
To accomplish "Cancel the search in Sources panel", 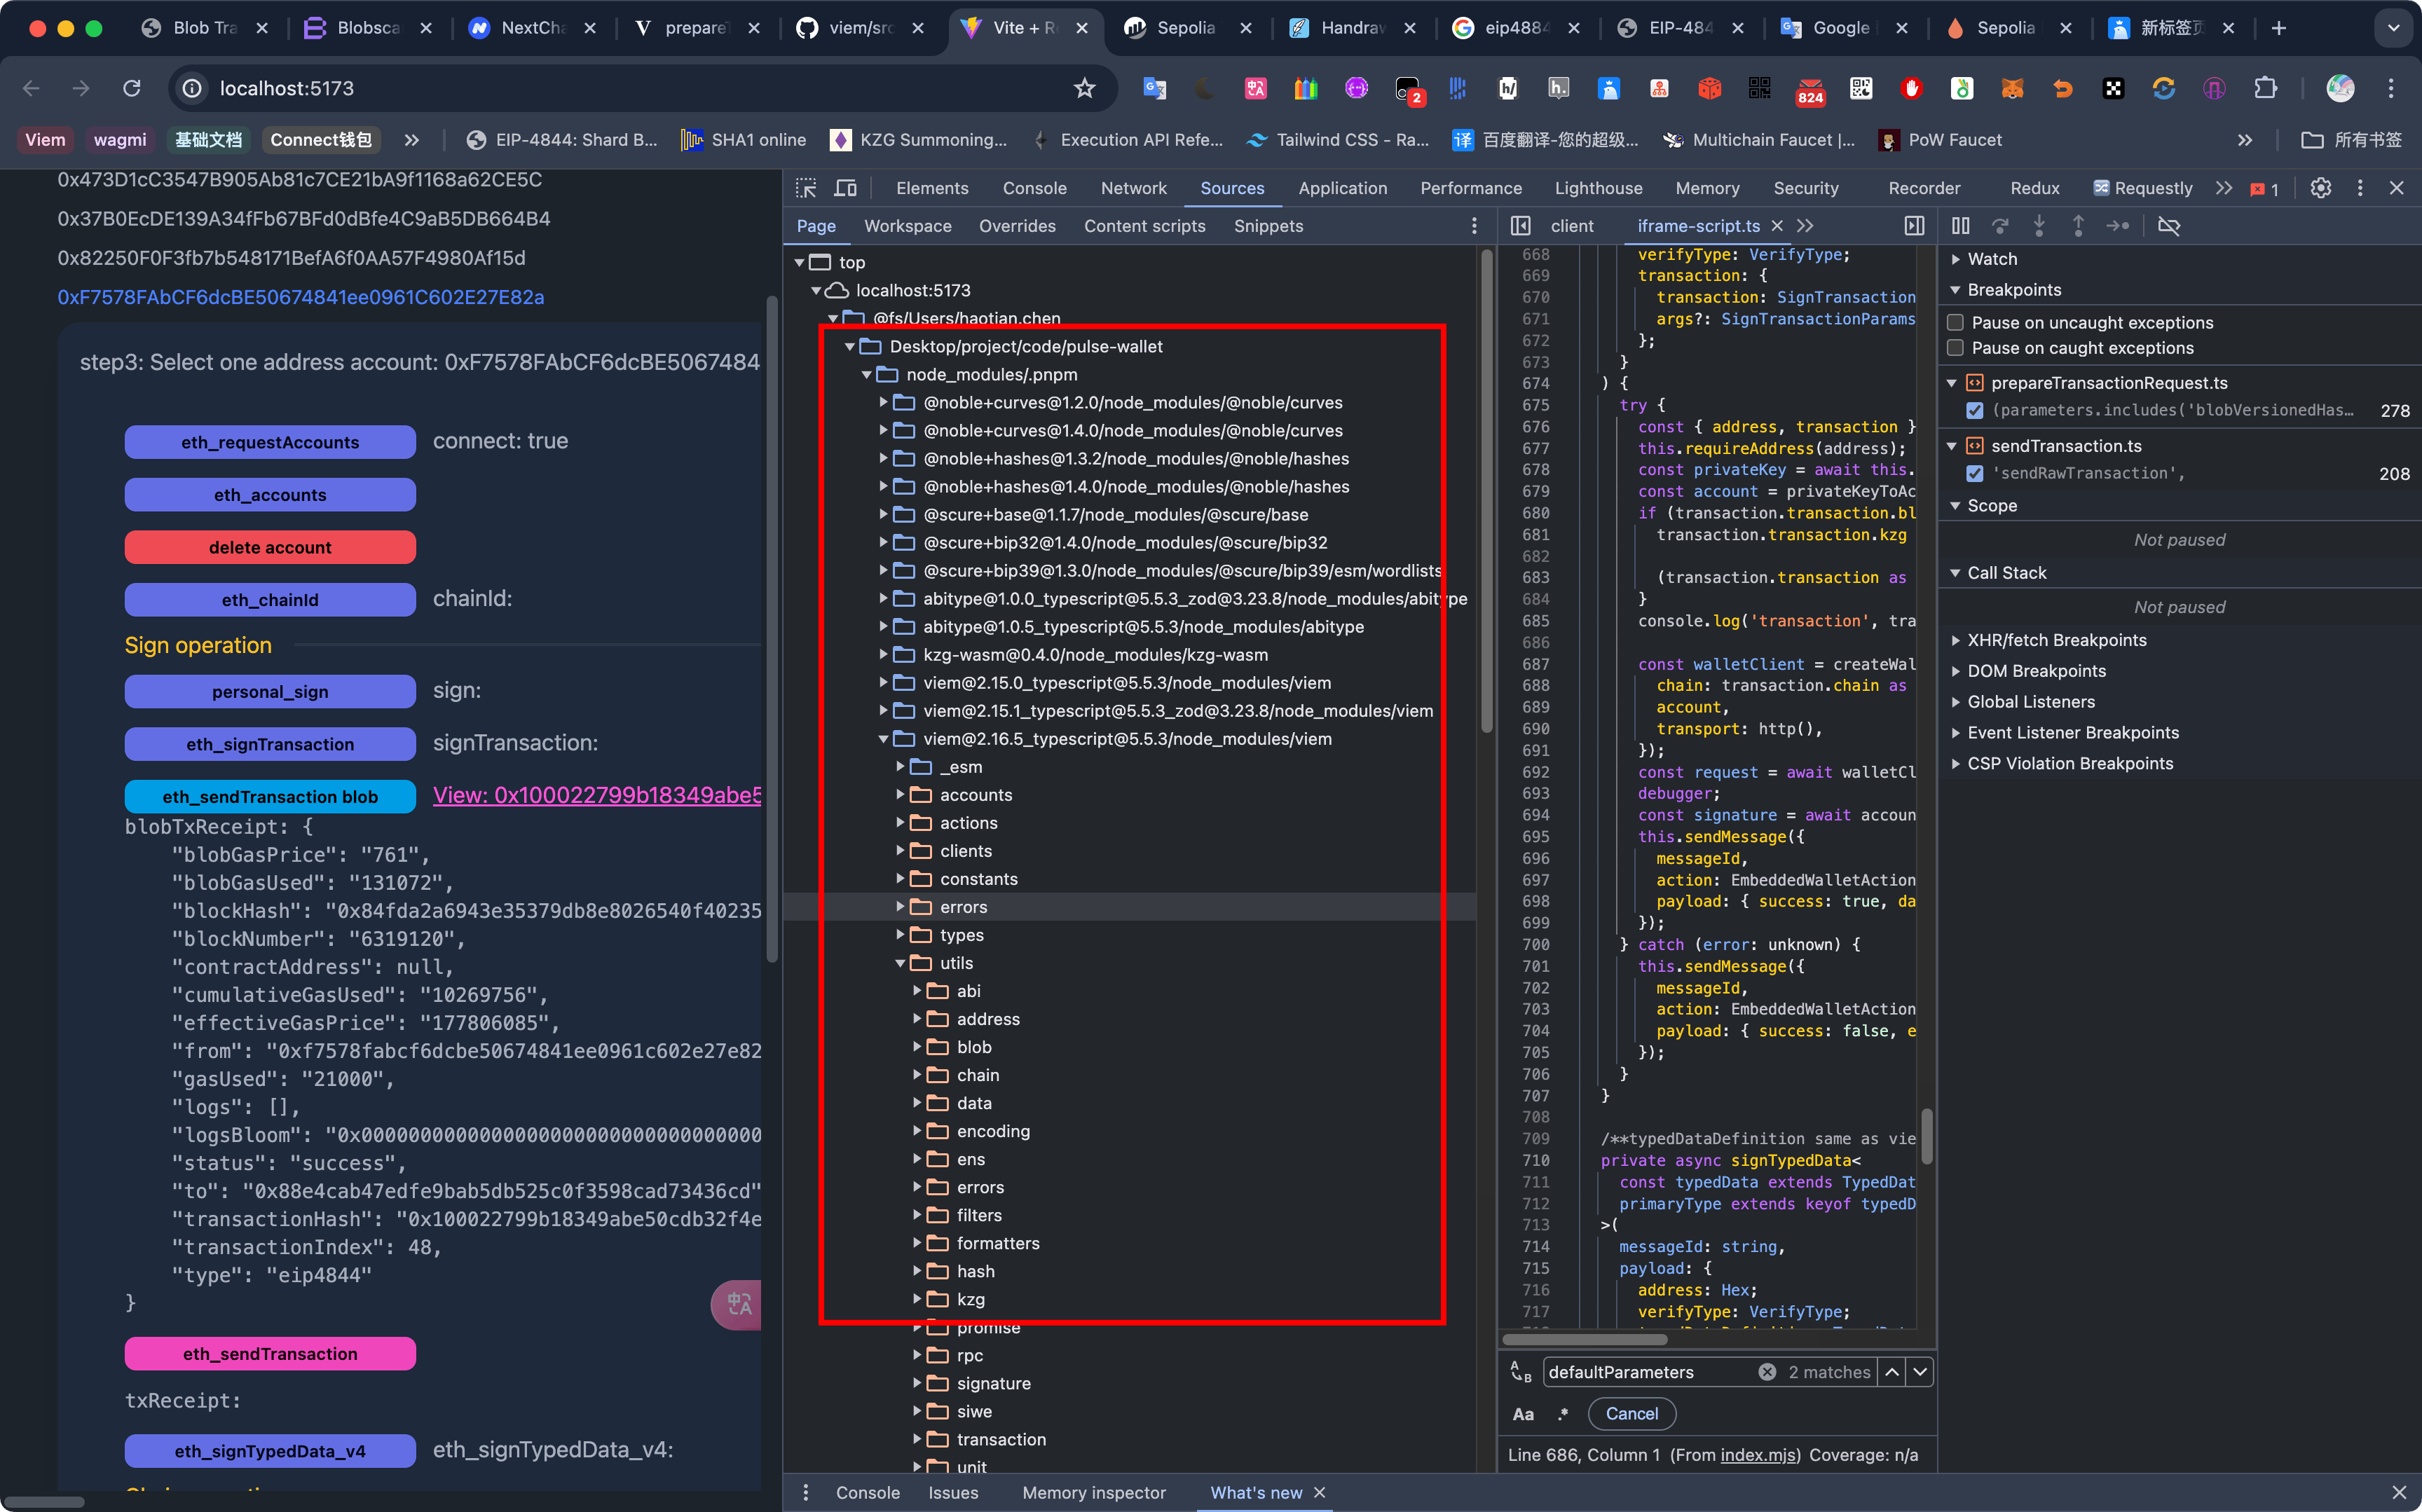I will coord(1632,1414).
